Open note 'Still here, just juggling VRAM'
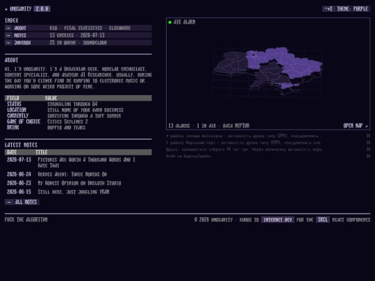This screenshot has width=375, height=281. pyautogui.click(x=74, y=191)
